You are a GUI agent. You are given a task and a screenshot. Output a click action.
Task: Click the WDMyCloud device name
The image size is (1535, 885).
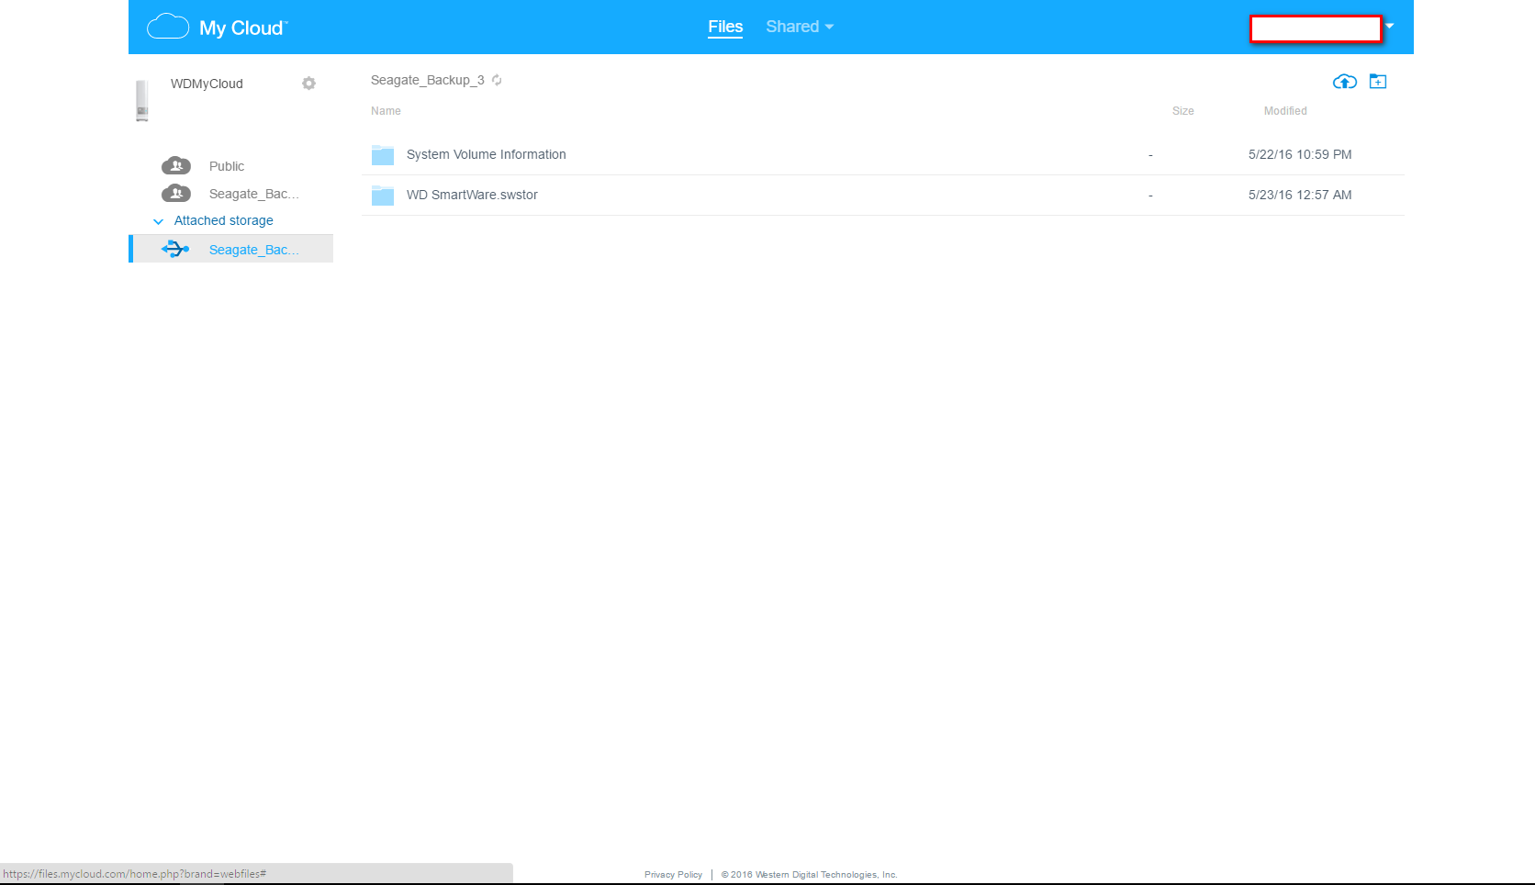207,84
